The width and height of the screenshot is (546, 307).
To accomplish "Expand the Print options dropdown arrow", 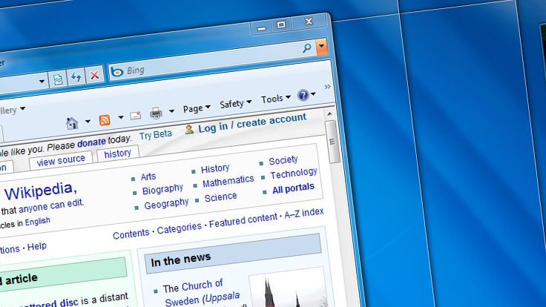I will [x=171, y=111].
